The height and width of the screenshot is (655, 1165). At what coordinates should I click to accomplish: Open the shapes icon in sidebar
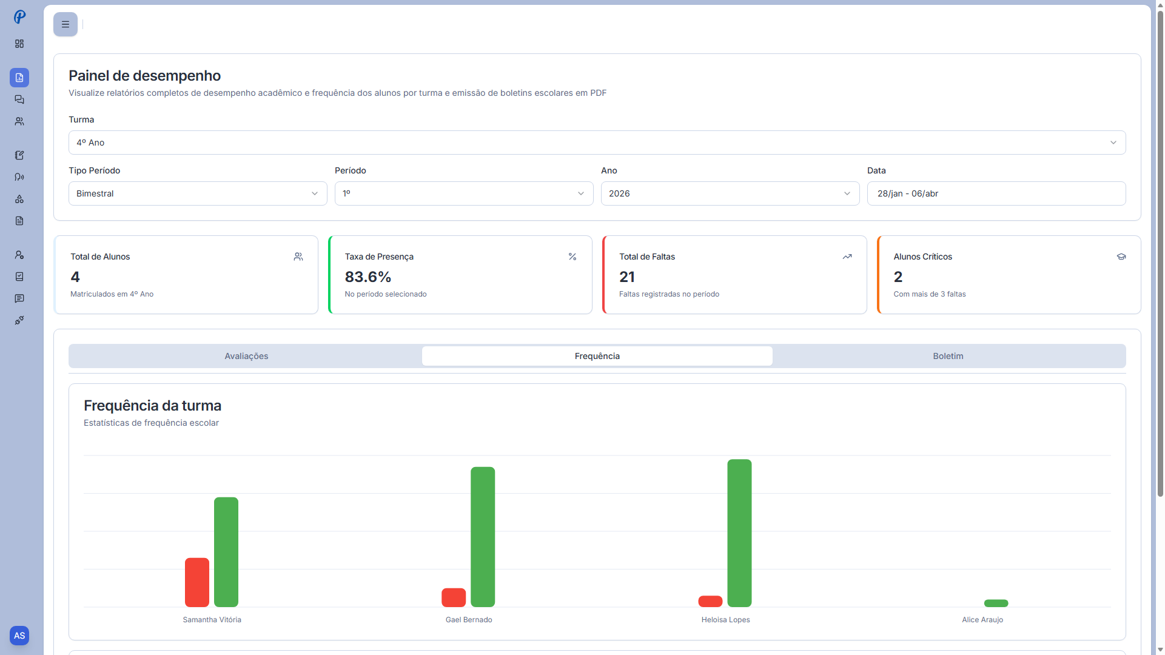pos(19,199)
